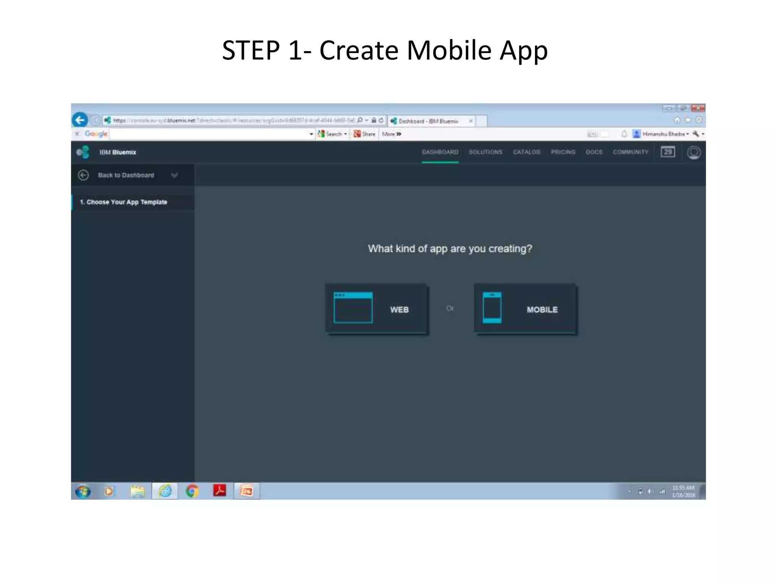Open Adobe Reader from the taskbar
This screenshot has width=777, height=582.
click(x=219, y=491)
